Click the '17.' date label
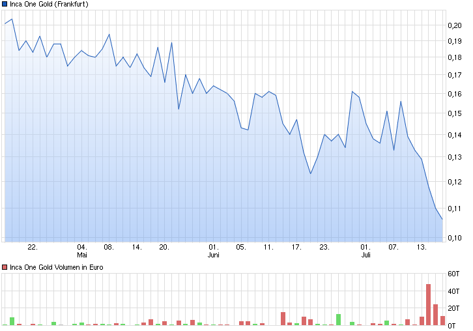The height and width of the screenshot is (331, 473). (296, 248)
